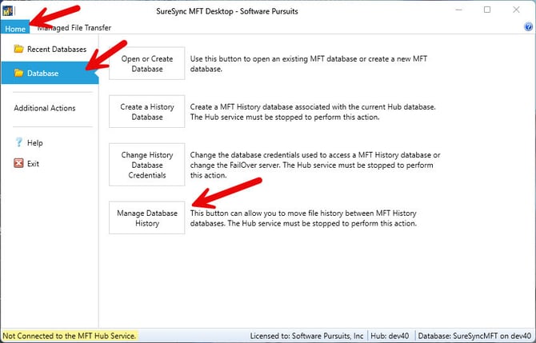Click the red Exit X icon
This screenshot has width=536, height=343.
coord(18,163)
